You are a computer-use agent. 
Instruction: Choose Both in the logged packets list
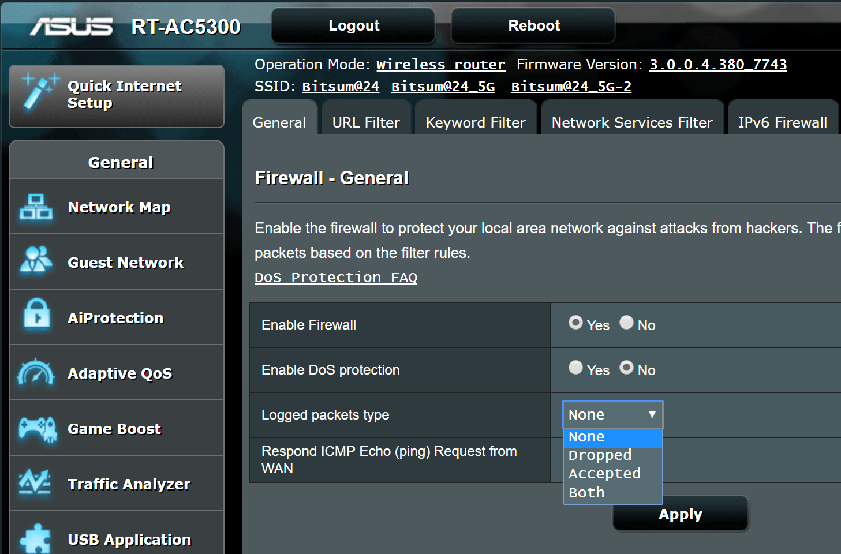pyautogui.click(x=613, y=493)
